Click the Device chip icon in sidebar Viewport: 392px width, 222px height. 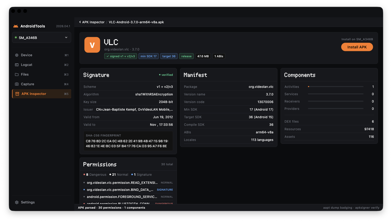(x=17, y=55)
